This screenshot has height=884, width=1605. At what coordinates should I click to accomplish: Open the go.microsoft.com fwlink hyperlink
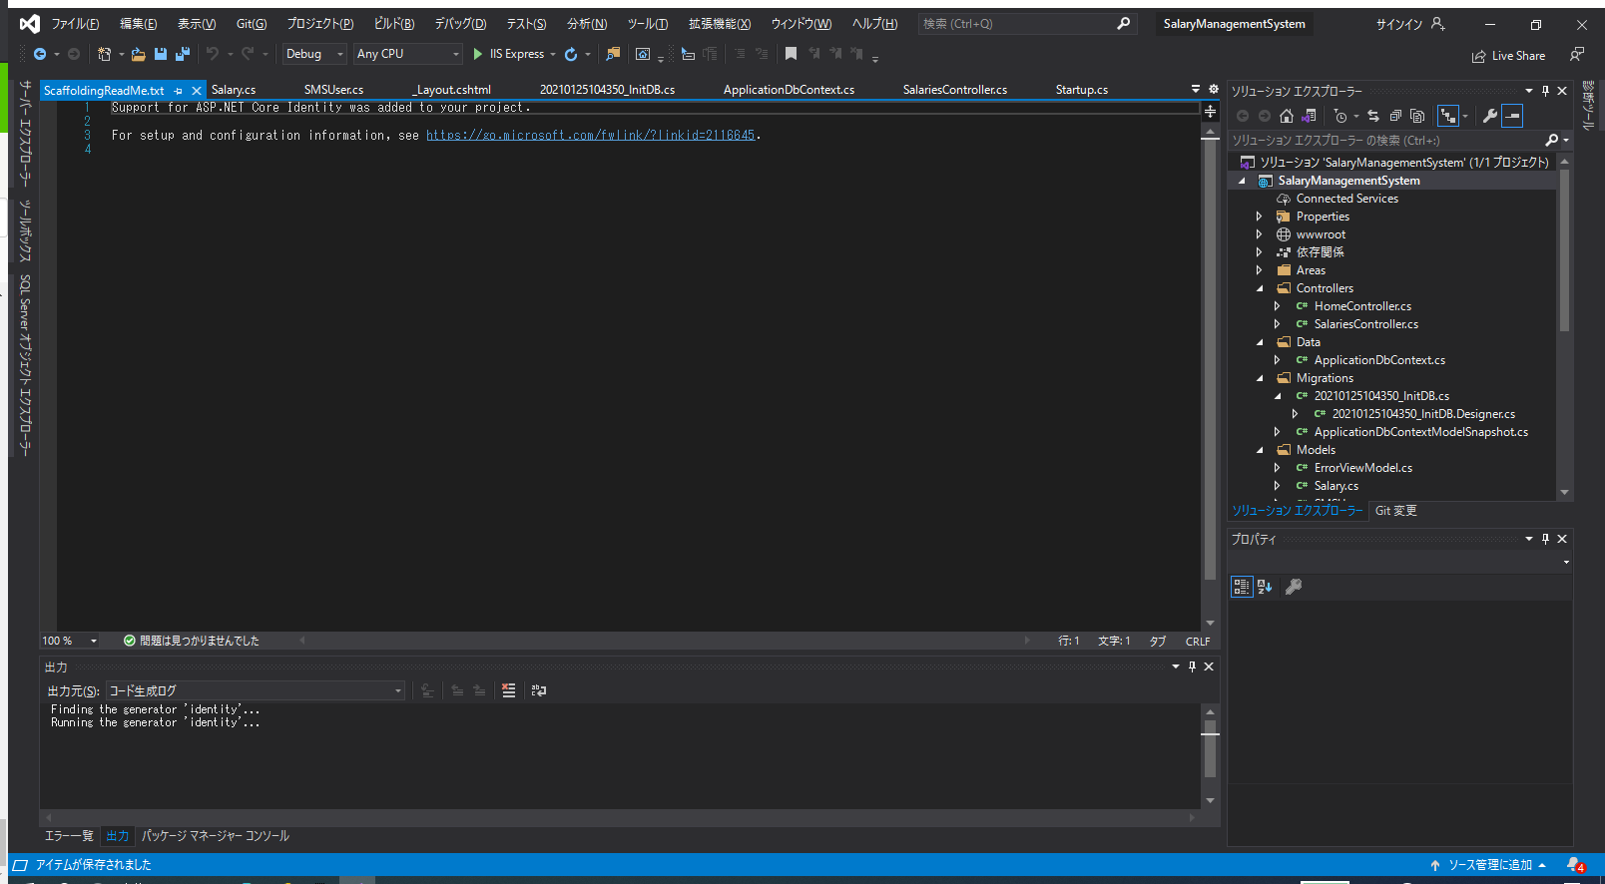pyautogui.click(x=591, y=135)
